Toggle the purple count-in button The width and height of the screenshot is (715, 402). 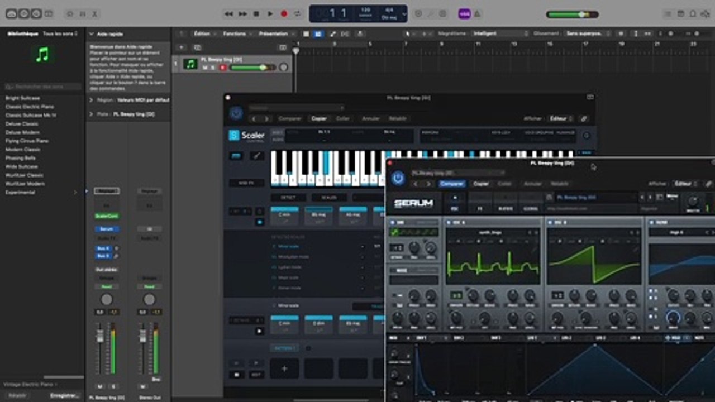pyautogui.click(x=464, y=14)
